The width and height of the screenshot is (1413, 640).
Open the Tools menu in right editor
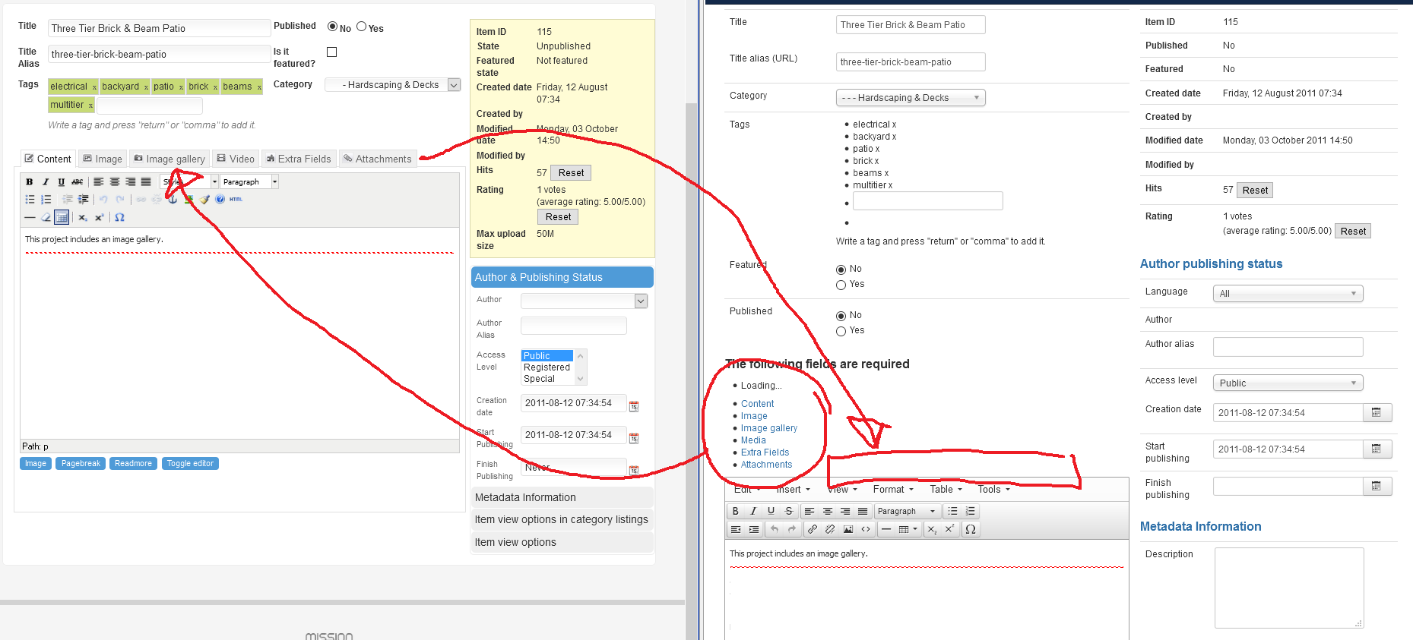pyautogui.click(x=993, y=490)
